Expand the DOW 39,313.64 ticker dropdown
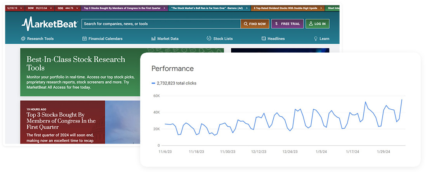This screenshot has width=427, height=177. click(x=51, y=8)
